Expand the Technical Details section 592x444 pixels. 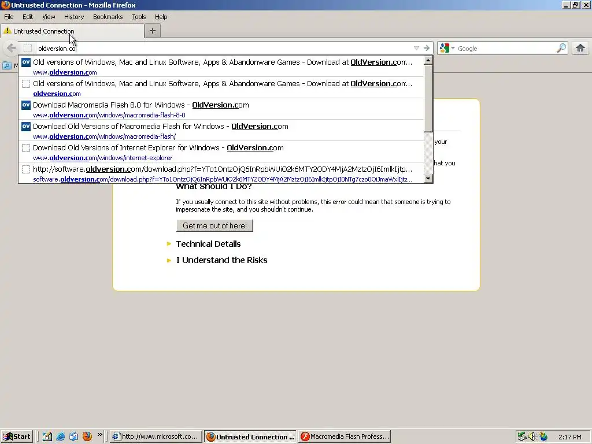pos(208,244)
